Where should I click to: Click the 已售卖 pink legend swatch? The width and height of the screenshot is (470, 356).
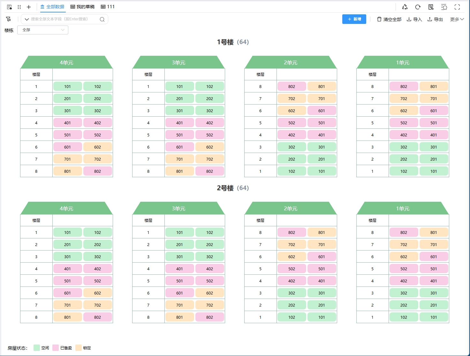(56, 348)
